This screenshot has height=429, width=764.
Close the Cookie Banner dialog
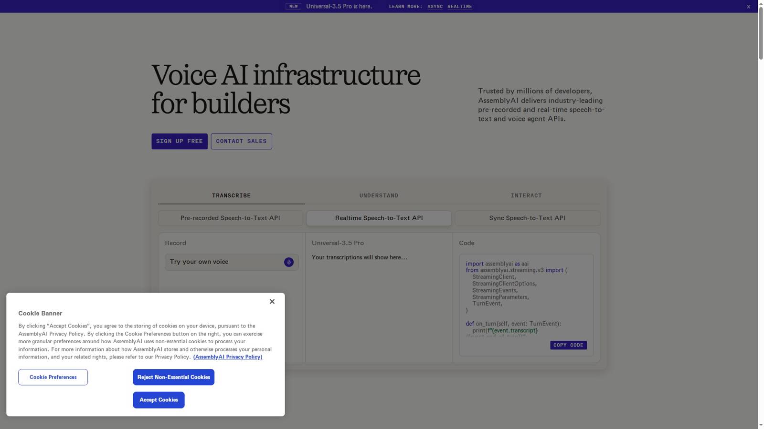(272, 301)
